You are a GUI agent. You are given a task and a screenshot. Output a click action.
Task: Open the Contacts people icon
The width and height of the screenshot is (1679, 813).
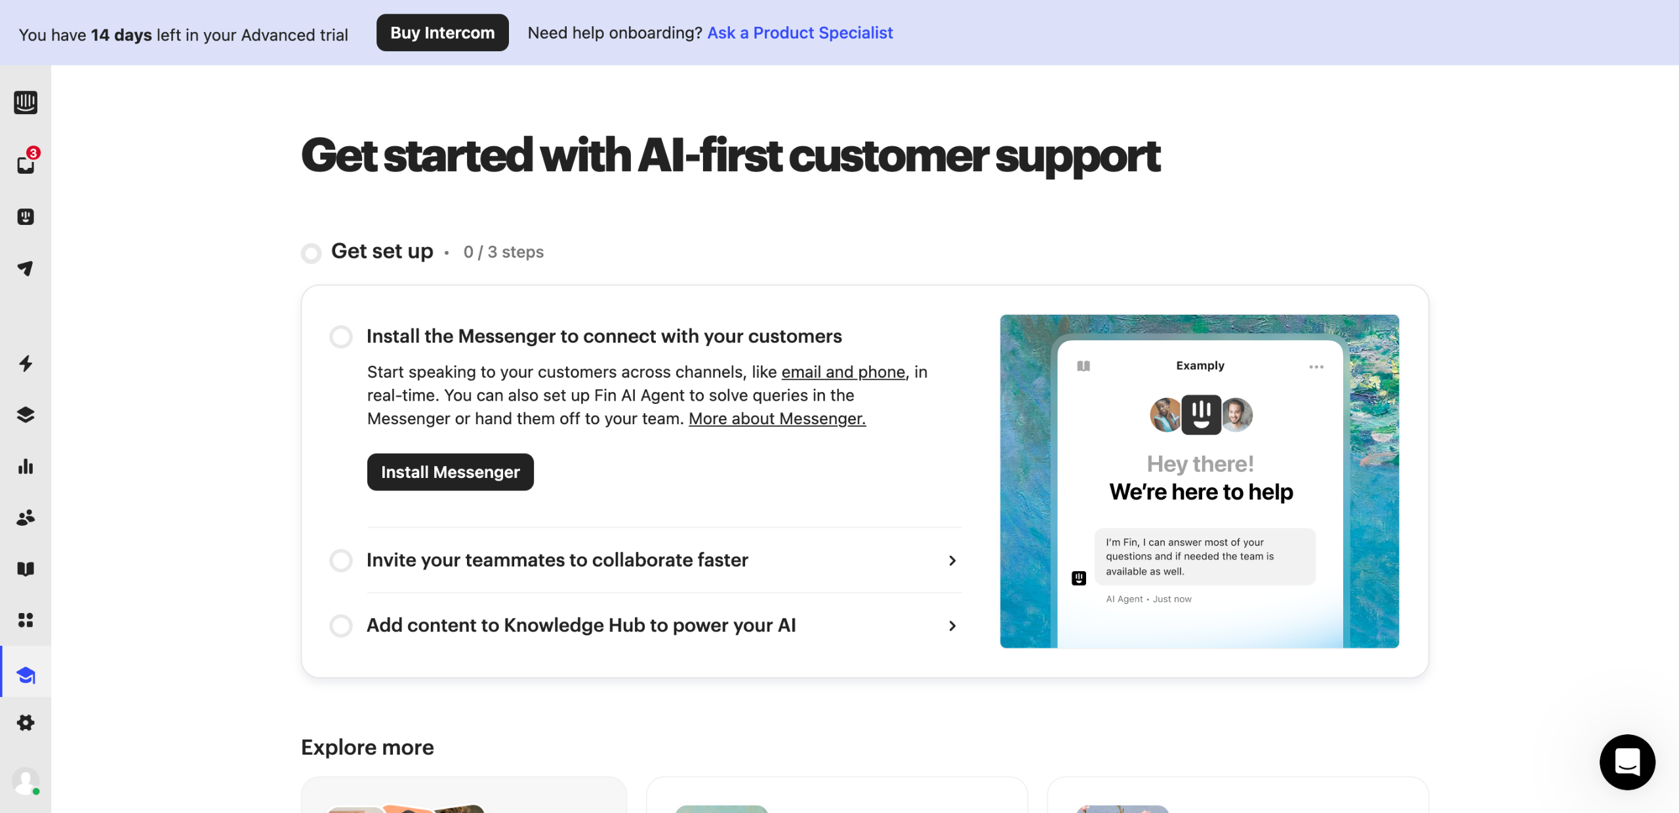coord(26,518)
